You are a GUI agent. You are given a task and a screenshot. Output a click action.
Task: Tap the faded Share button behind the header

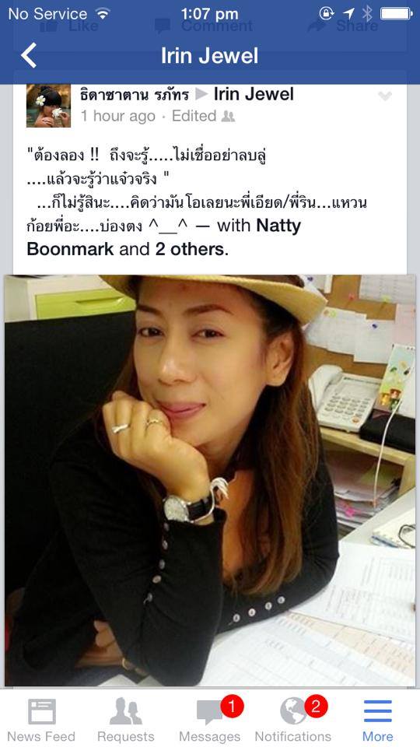[x=343, y=26]
